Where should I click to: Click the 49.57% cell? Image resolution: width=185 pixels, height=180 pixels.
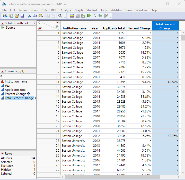click(x=165, y=82)
